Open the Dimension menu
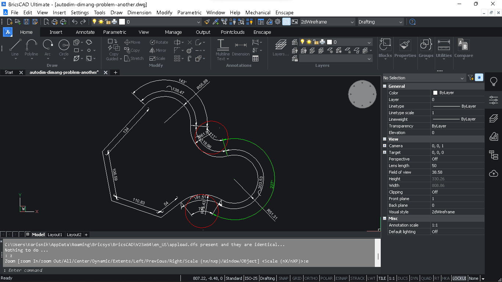Viewport: 502px width, 282px height. click(139, 12)
